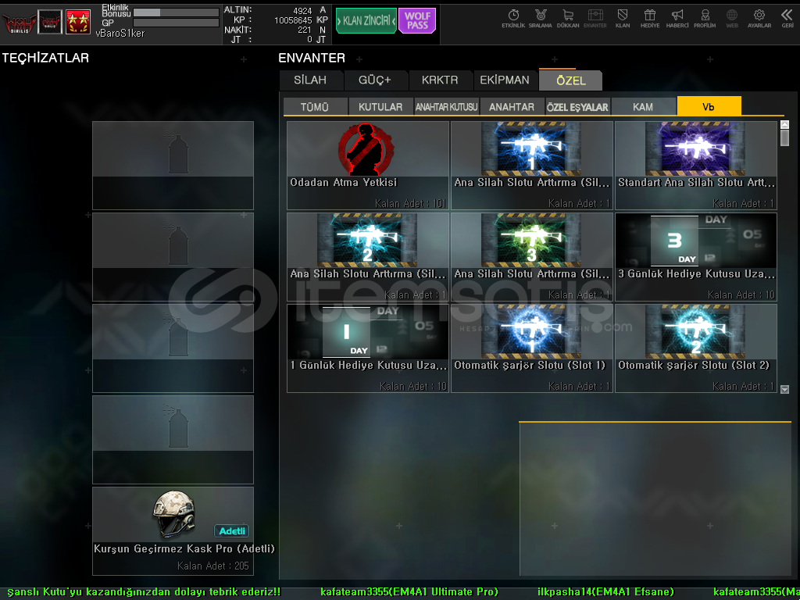Switch to the GÜÇ+ tab
The height and width of the screenshot is (600, 800).
tap(374, 80)
